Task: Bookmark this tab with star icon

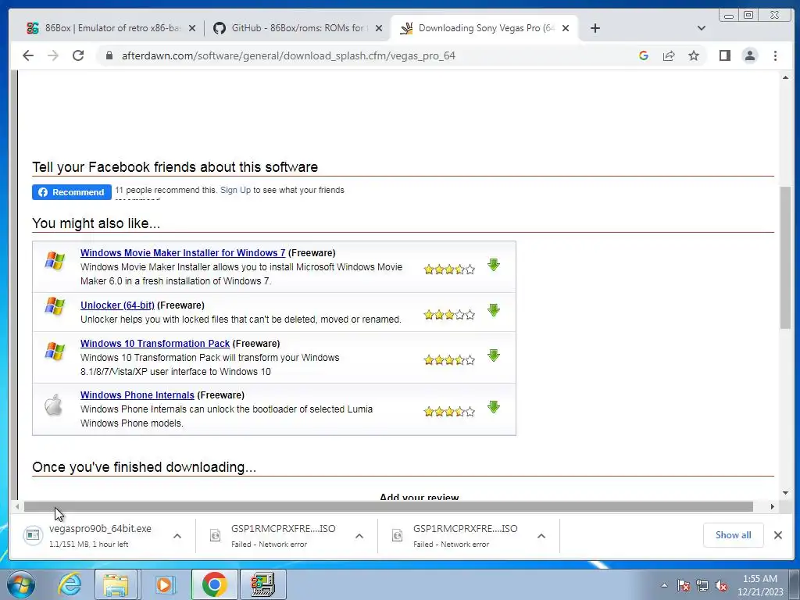Action: tap(694, 55)
